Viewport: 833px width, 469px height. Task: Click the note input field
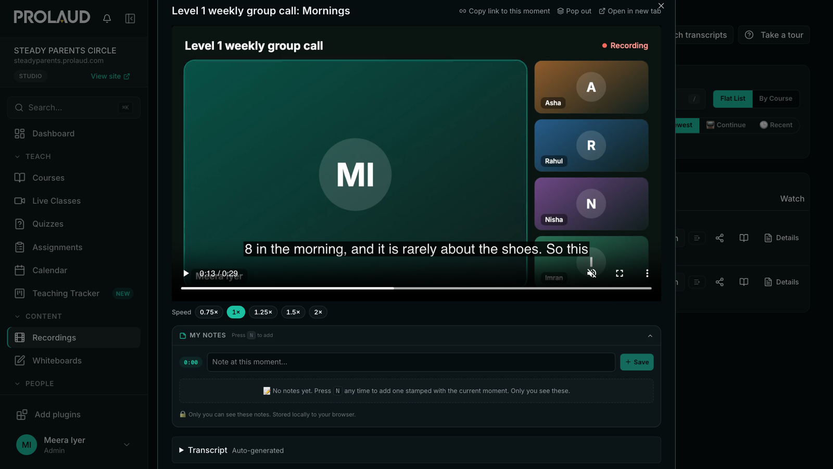pos(411,362)
